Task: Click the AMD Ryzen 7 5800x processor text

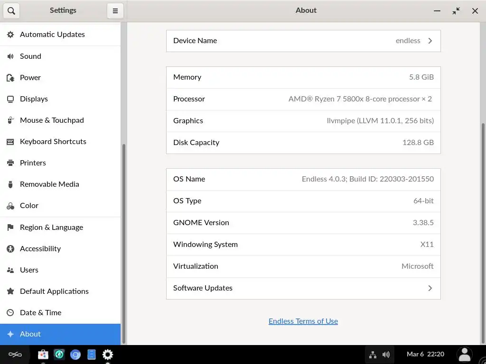Action: point(360,99)
